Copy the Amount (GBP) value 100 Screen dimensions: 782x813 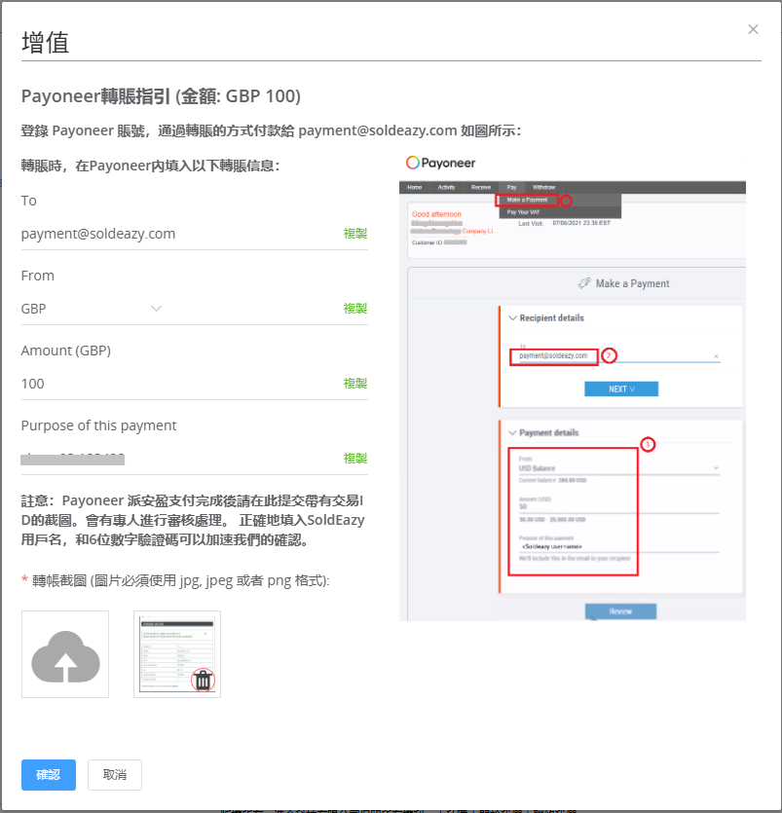(355, 384)
